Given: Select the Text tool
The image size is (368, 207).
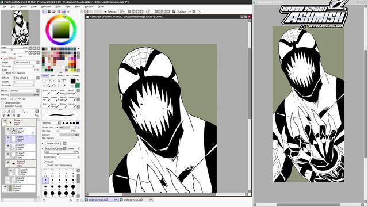Looking at the screenshot, I should coord(64,80).
